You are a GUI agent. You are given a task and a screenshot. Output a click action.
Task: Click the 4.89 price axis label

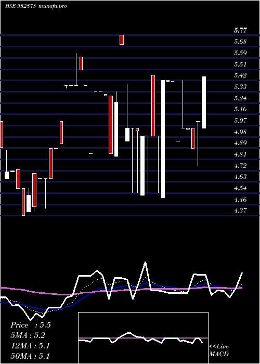click(x=240, y=143)
